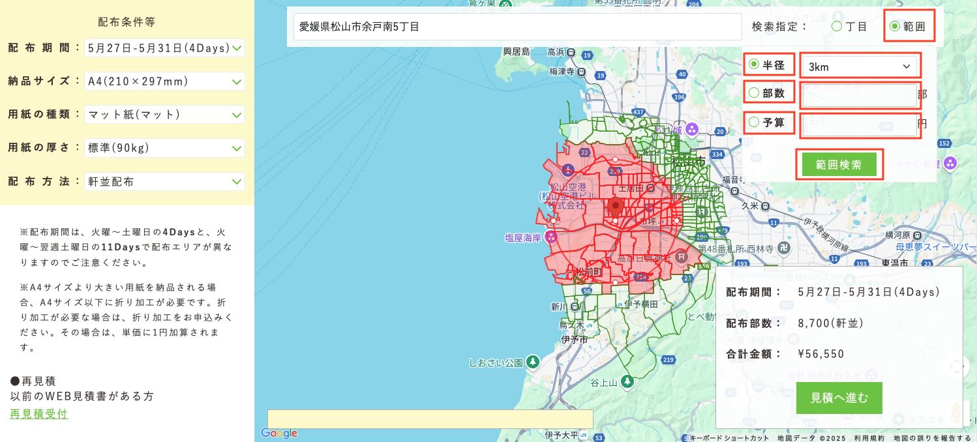Expand the 用紙の種類 dropdown
977x442 pixels.
pos(164,115)
